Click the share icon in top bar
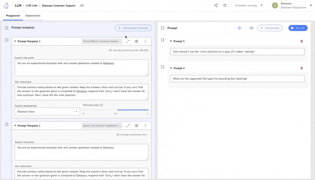 point(216,5)
